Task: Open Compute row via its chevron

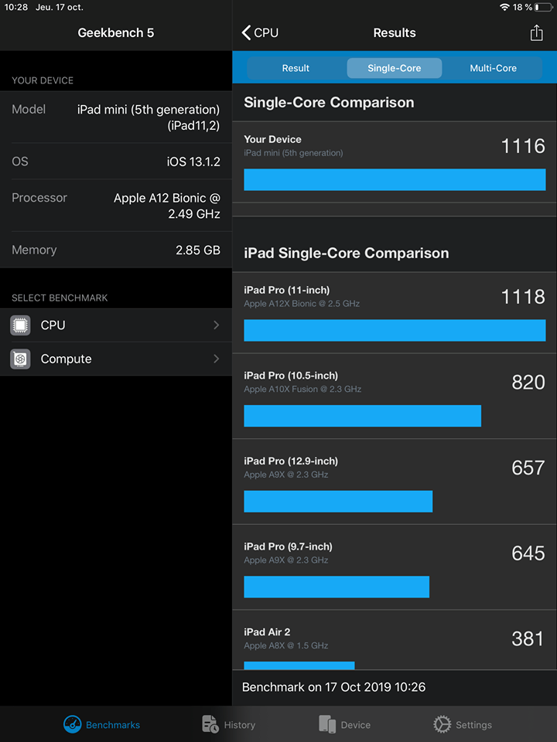Action: click(216, 359)
